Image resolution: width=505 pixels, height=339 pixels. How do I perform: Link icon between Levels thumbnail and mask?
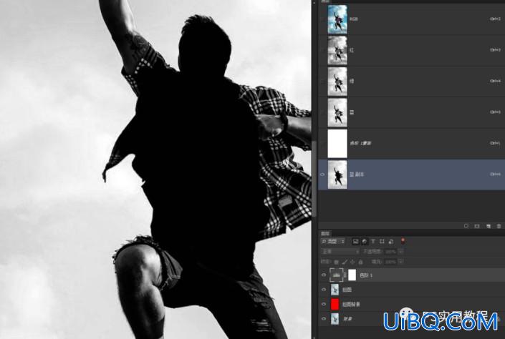click(345, 275)
